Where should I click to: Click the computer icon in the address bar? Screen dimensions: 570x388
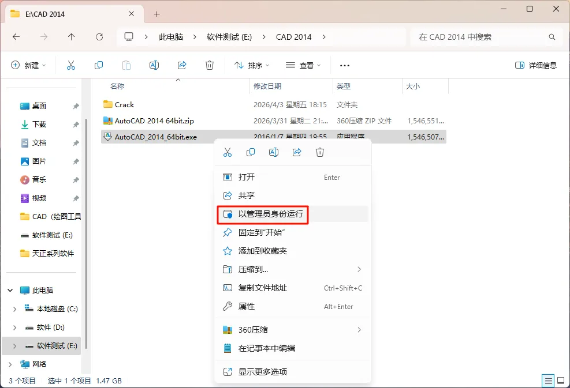[129, 37]
